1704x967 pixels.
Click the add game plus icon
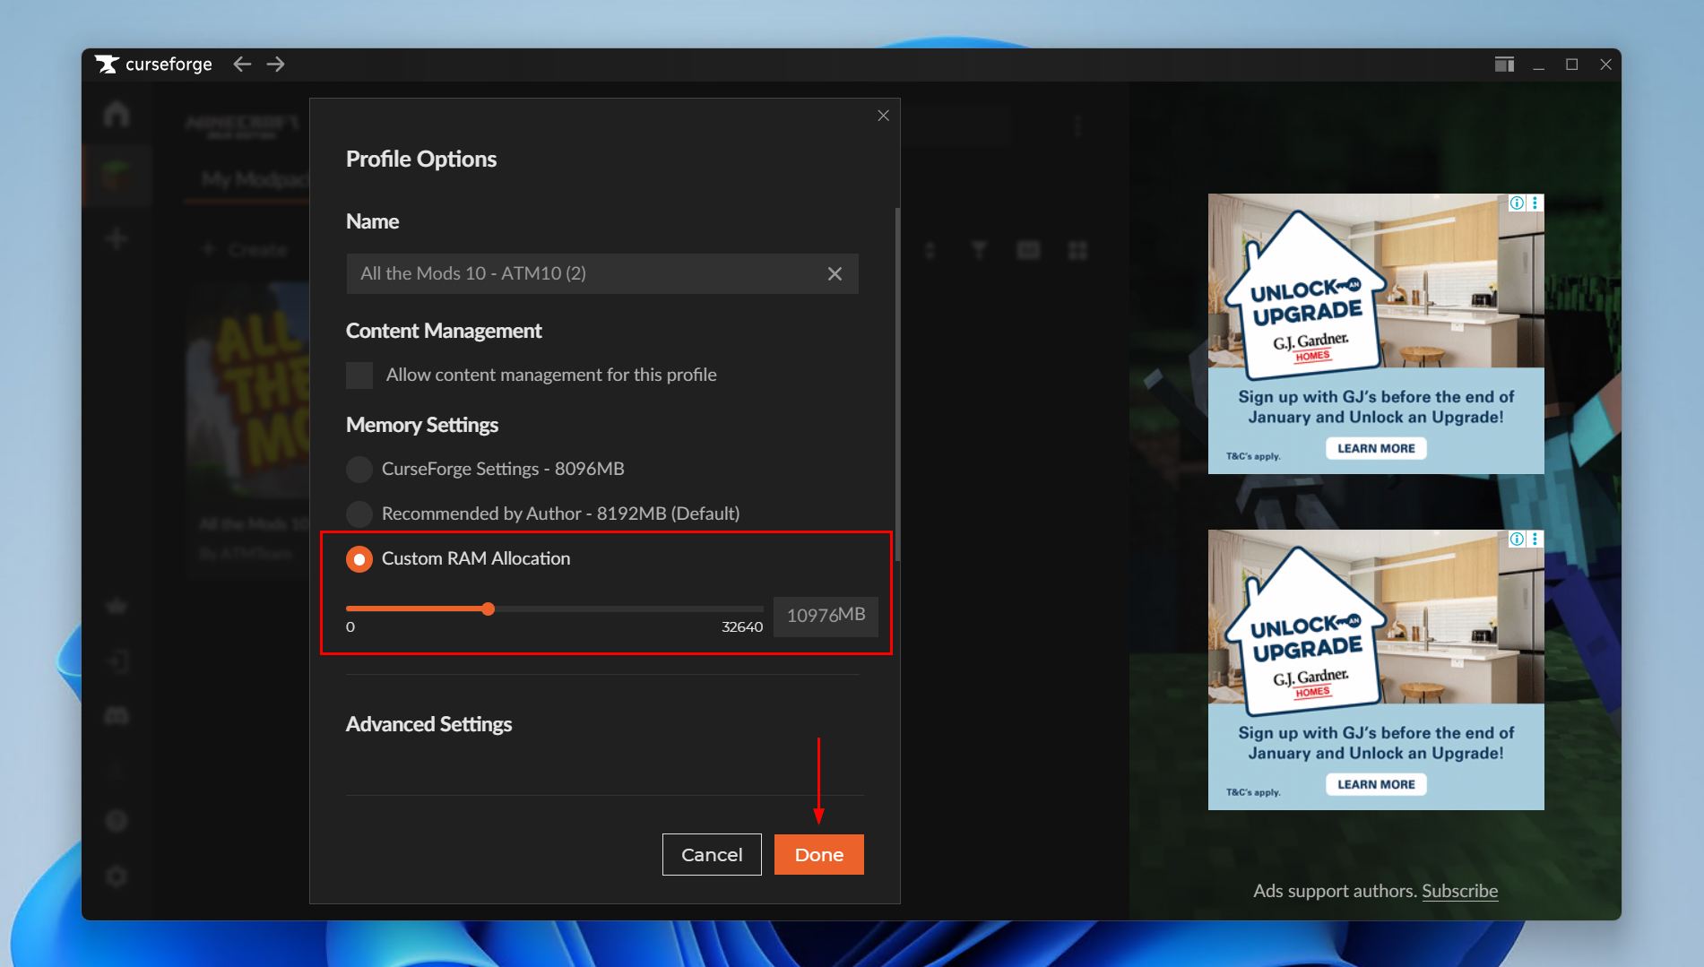[x=117, y=238]
